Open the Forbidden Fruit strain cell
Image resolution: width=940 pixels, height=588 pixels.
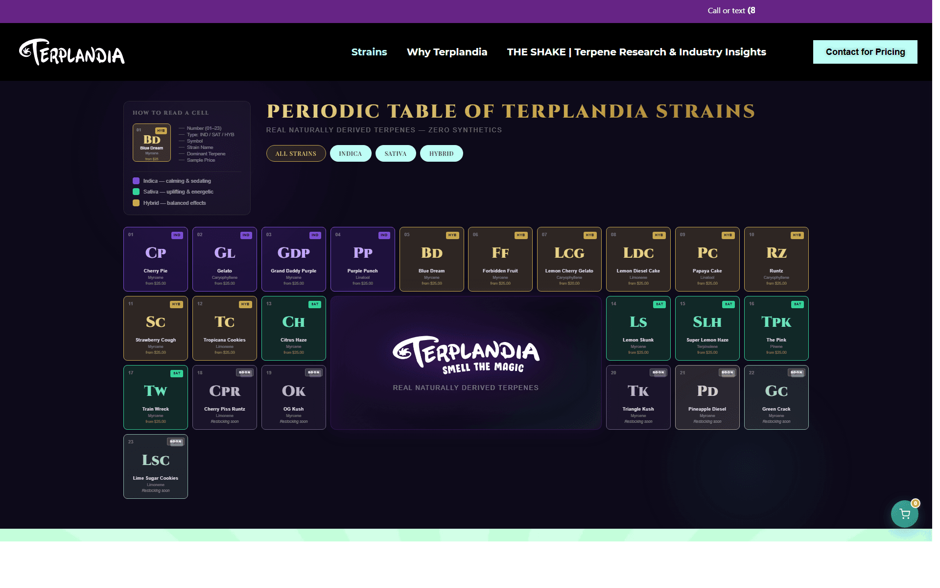pyautogui.click(x=500, y=259)
